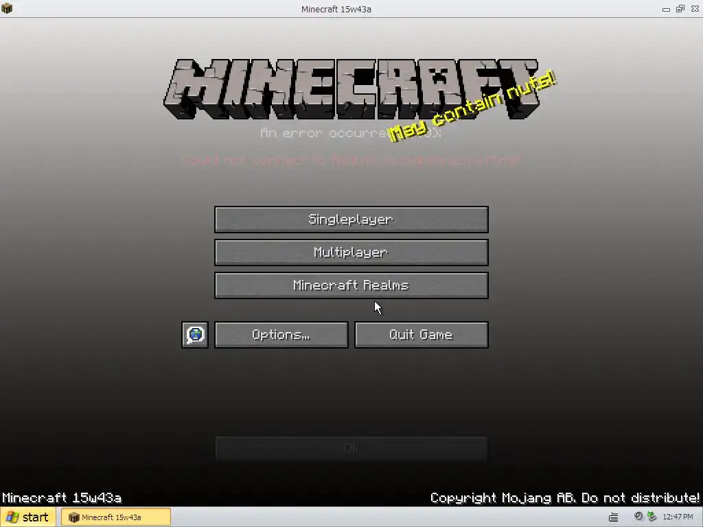This screenshot has height=527, width=703.
Task: Click the 12:47 PM clock
Action: pos(678,517)
